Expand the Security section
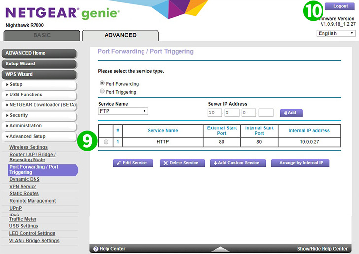Image resolution: width=359 pixels, height=254 pixels. click(x=39, y=115)
